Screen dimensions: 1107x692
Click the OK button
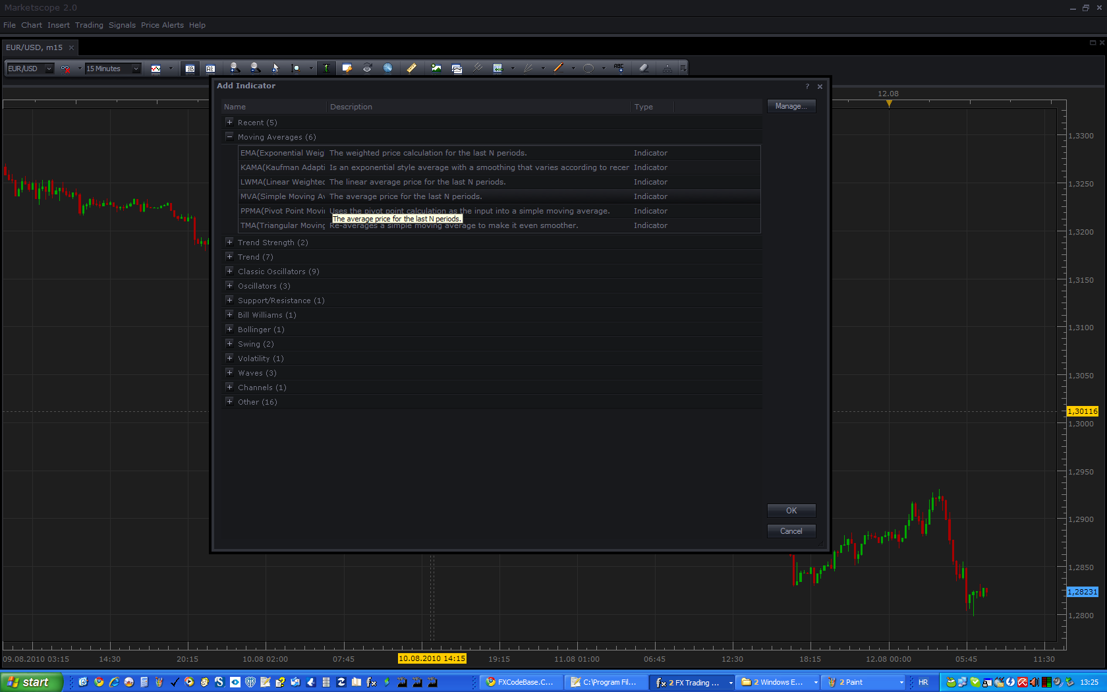(791, 511)
